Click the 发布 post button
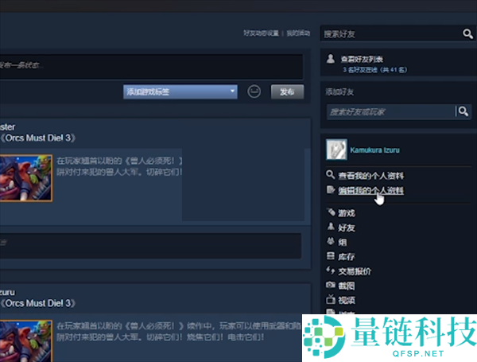Image resolution: width=477 pixels, height=362 pixels. pos(287,91)
